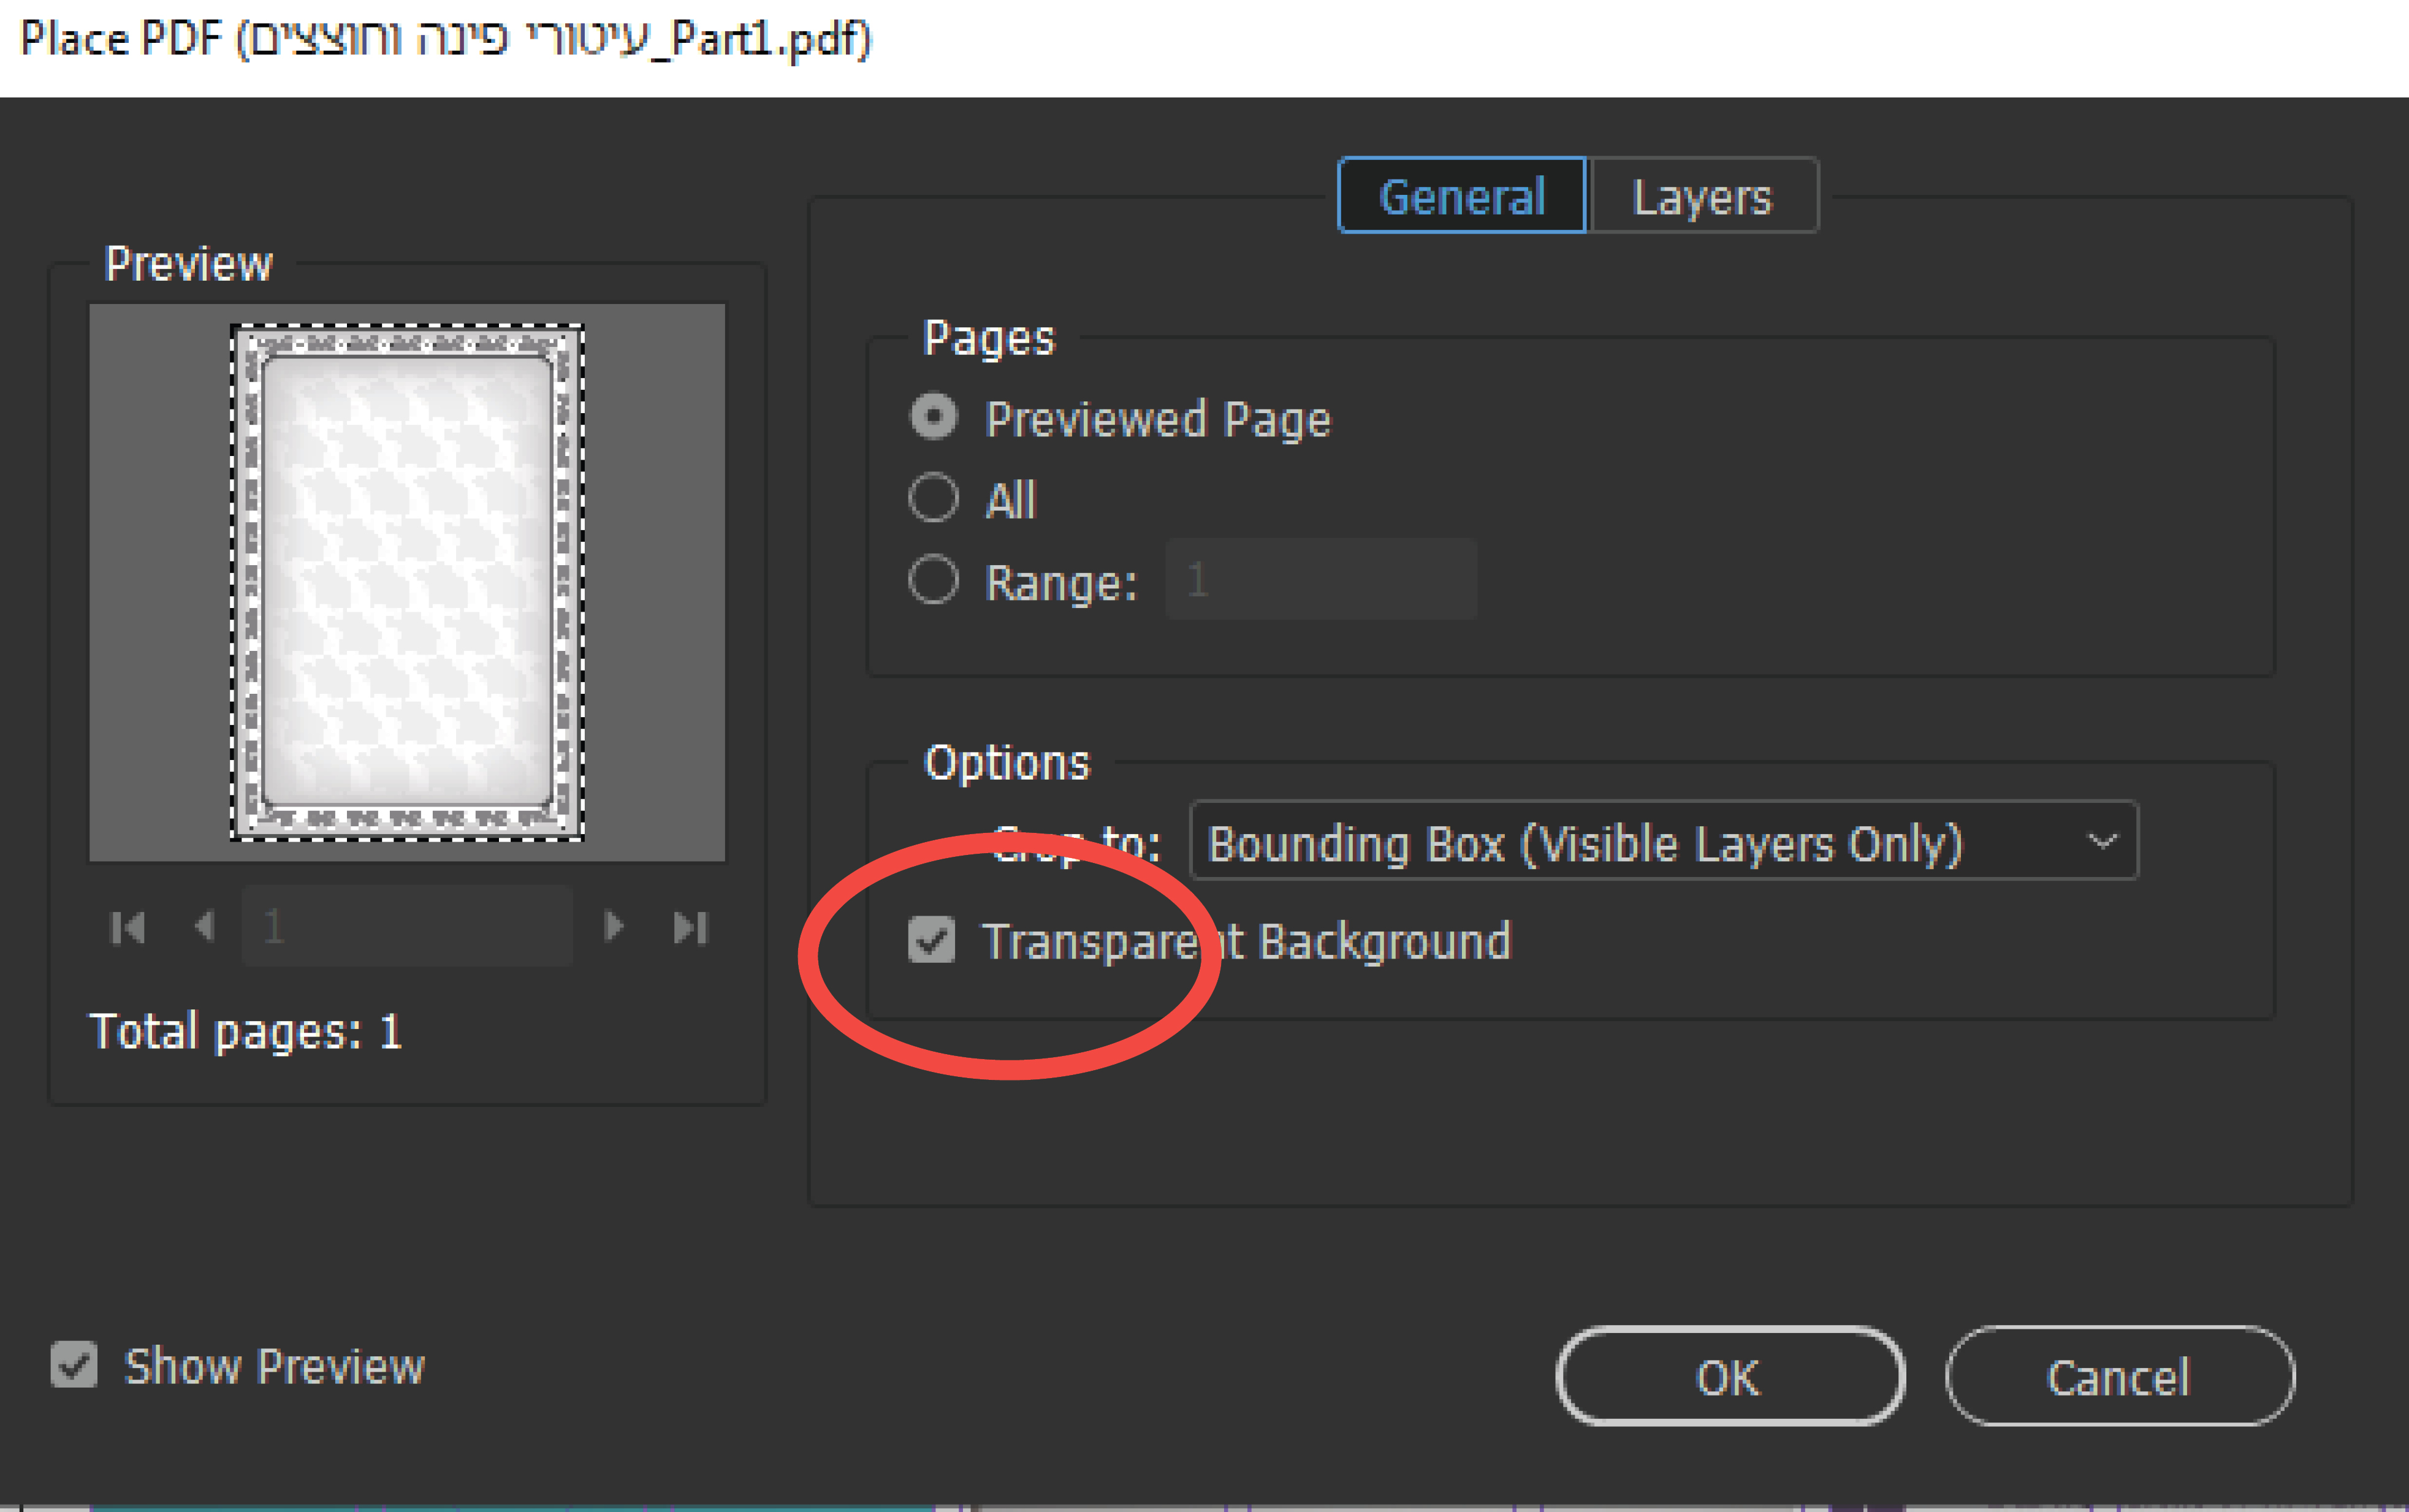This screenshot has height=1512, width=2409.
Task: Select the Previewed Page radio button
Action: 934,417
